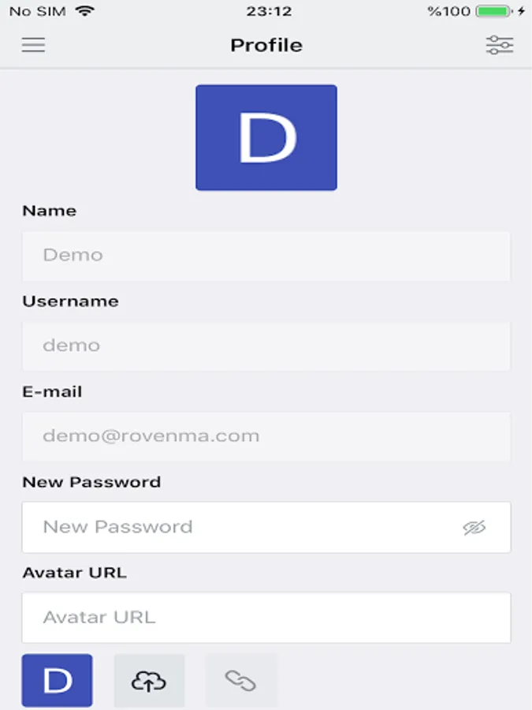Click the New Password label
The image size is (532, 710).
(x=91, y=482)
